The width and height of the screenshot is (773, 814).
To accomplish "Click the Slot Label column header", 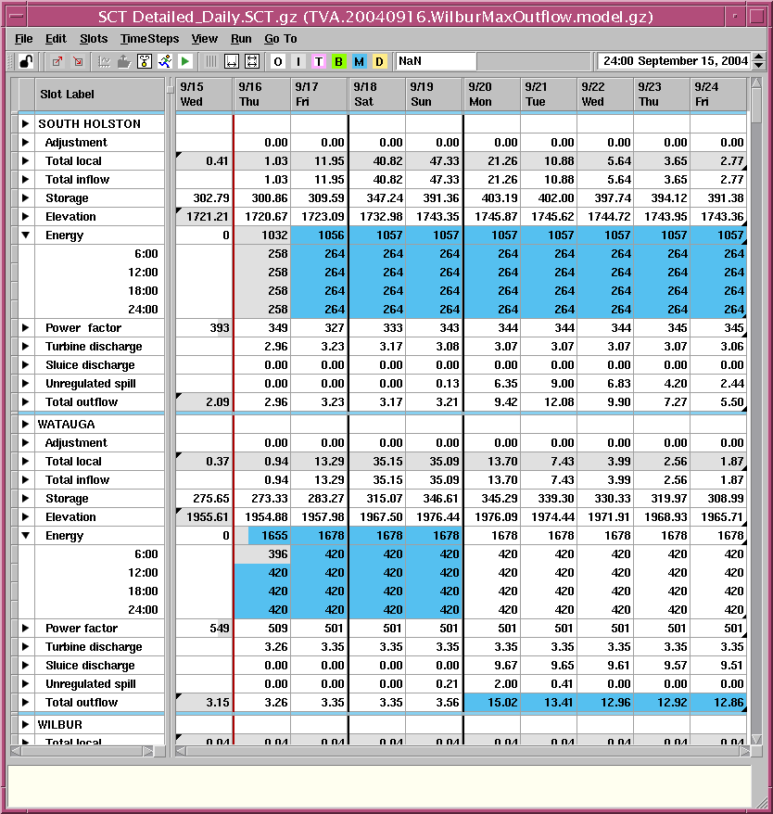I will click(x=100, y=95).
